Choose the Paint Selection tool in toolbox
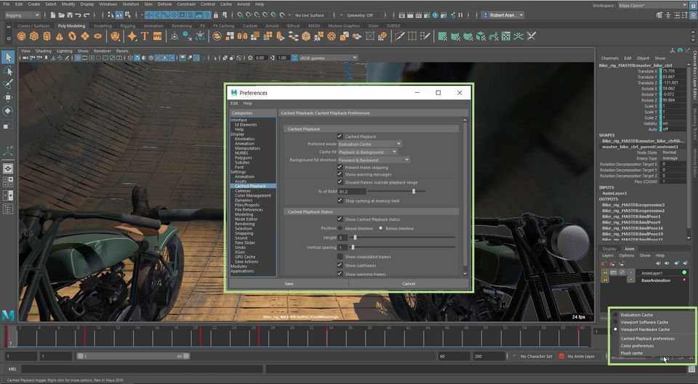698x384 pixels. coord(8,84)
